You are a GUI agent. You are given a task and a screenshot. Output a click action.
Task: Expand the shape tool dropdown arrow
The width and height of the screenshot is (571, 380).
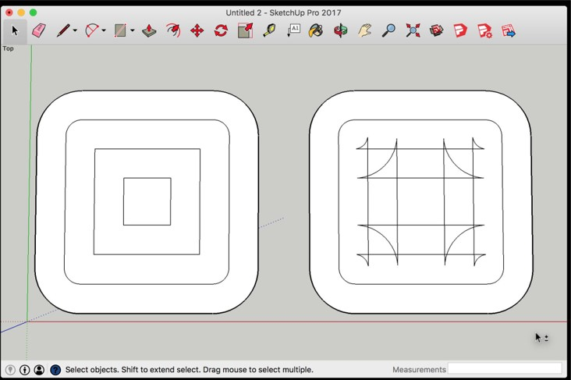pyautogui.click(x=133, y=31)
